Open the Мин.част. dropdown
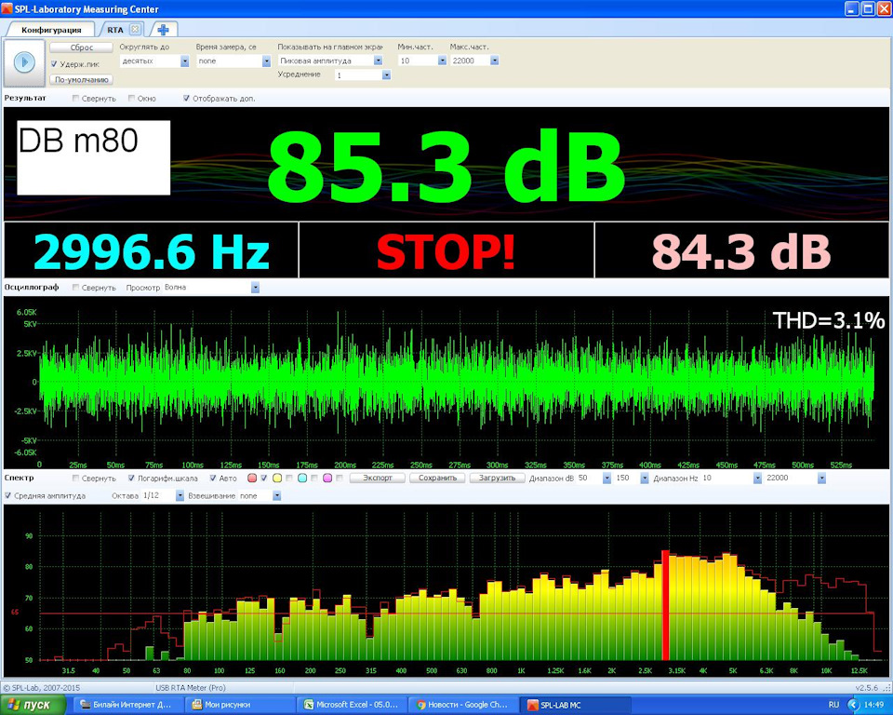 point(442,61)
